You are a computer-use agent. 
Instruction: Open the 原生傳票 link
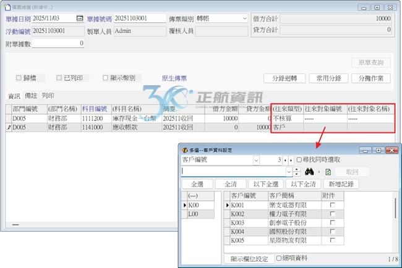click(x=174, y=78)
